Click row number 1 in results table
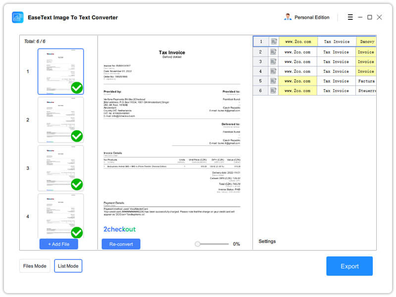The height and width of the screenshot is (297, 396). [x=261, y=42]
